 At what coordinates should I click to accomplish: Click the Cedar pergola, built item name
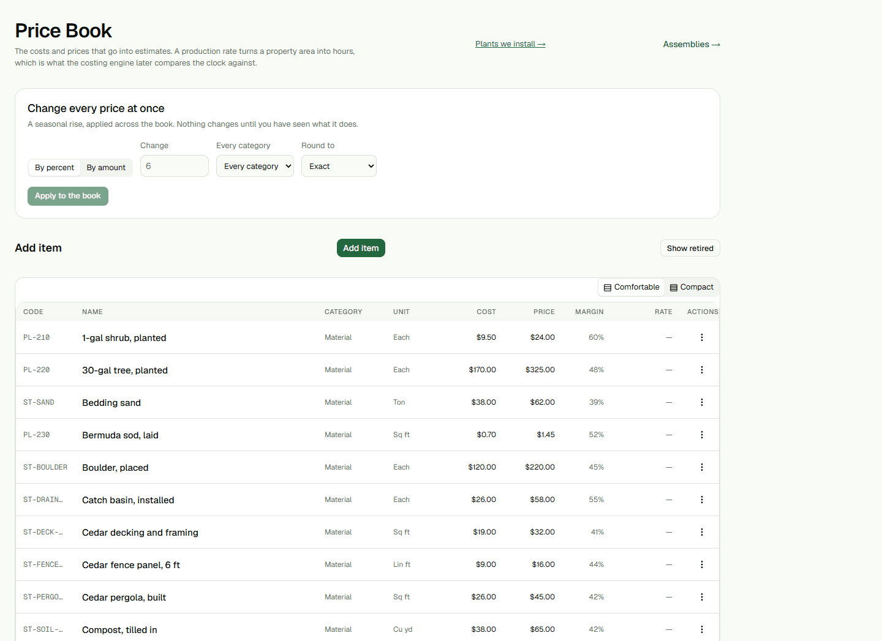[124, 598]
